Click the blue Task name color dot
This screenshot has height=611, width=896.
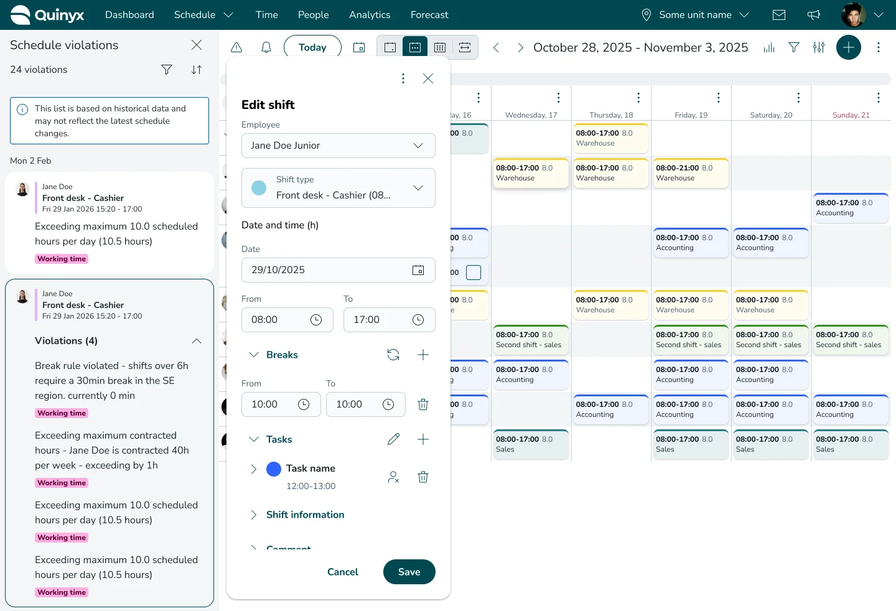pos(274,469)
